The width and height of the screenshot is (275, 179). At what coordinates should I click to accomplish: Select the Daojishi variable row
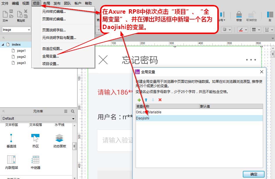click(199, 118)
